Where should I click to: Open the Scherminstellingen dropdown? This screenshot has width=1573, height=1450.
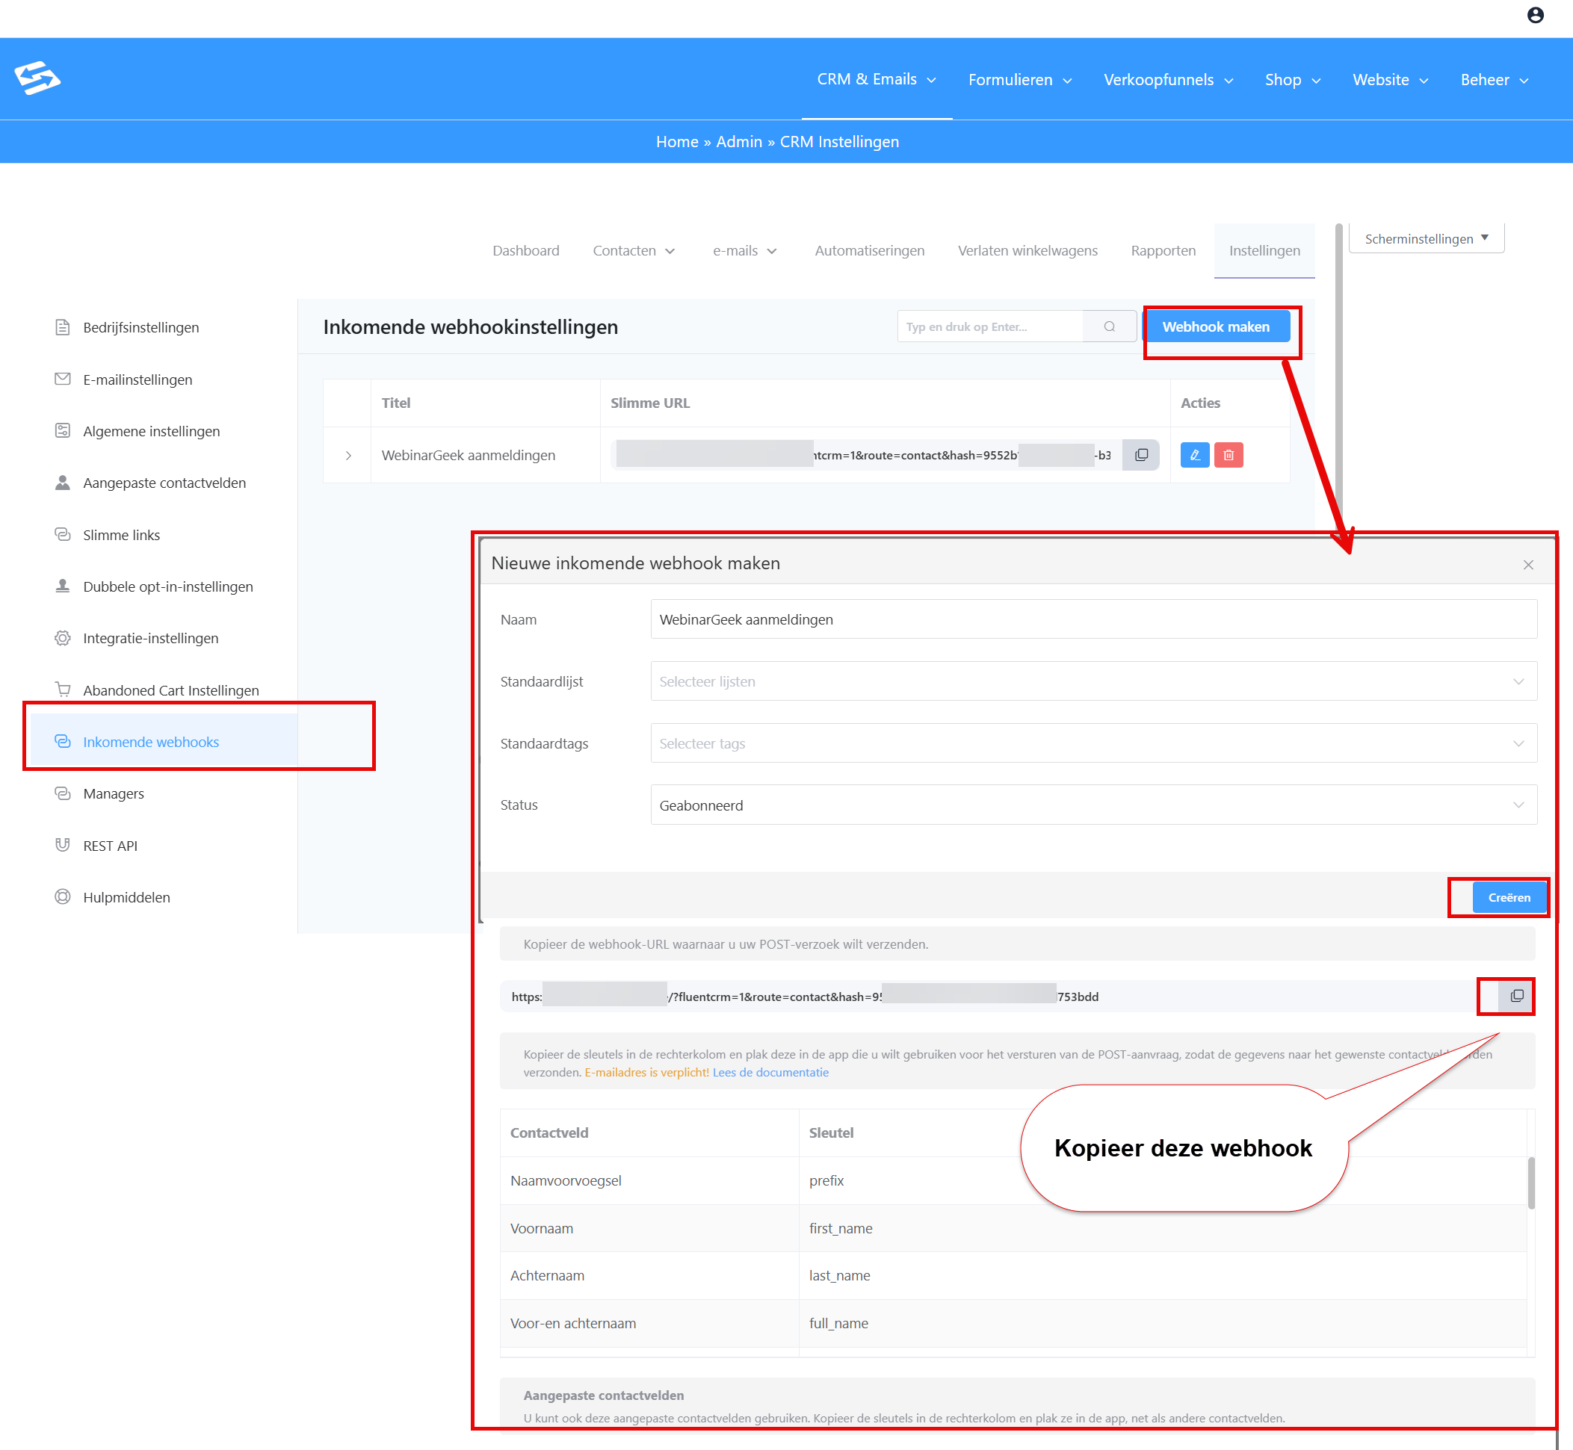pos(1426,238)
